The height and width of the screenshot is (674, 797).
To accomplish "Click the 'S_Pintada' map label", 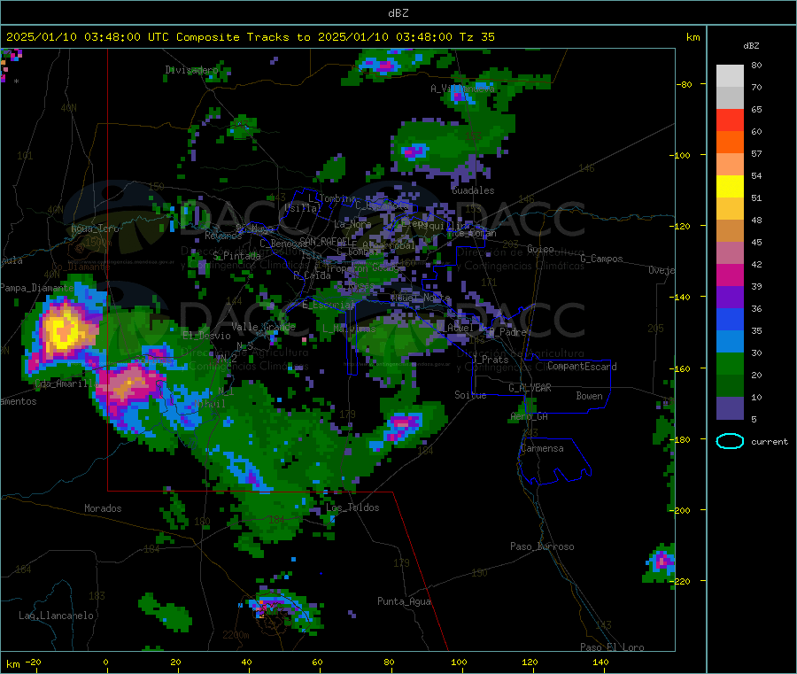I will pos(236,256).
